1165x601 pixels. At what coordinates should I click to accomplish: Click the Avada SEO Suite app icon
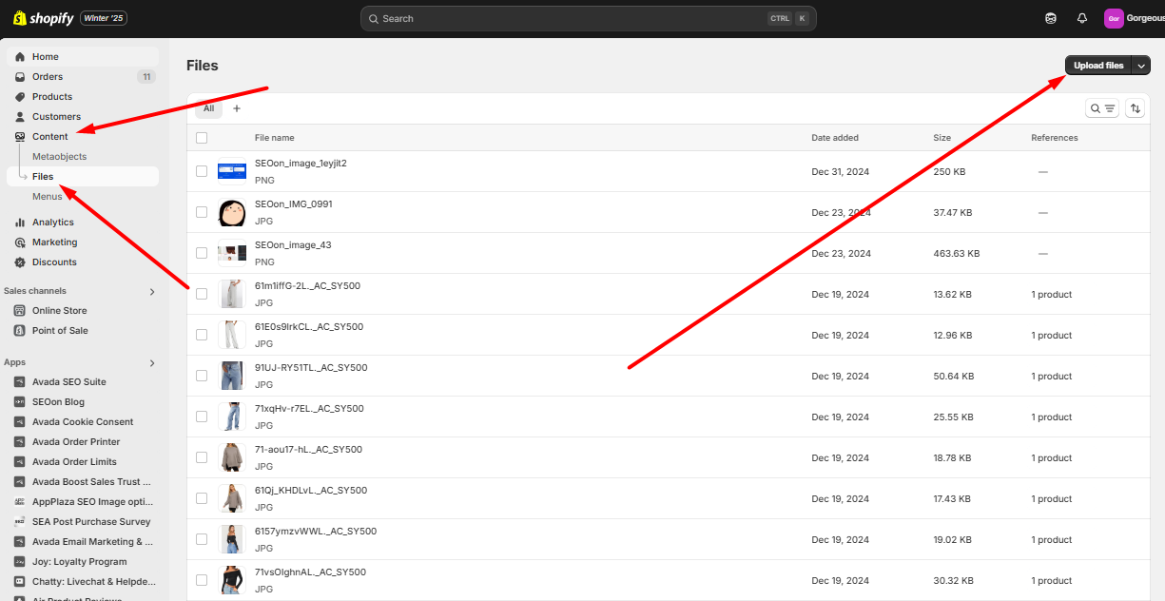[x=20, y=382]
